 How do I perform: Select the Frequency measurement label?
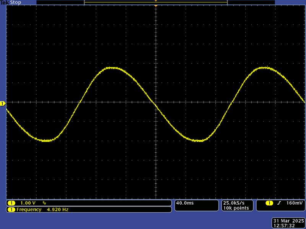pos(29,210)
